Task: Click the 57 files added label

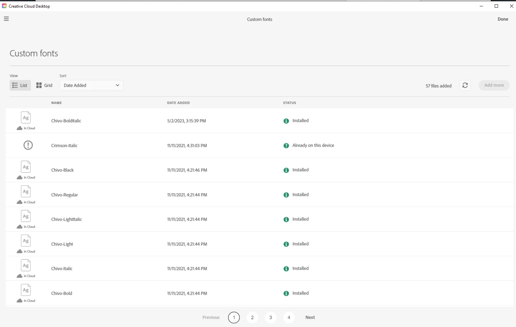Action: pyautogui.click(x=438, y=86)
